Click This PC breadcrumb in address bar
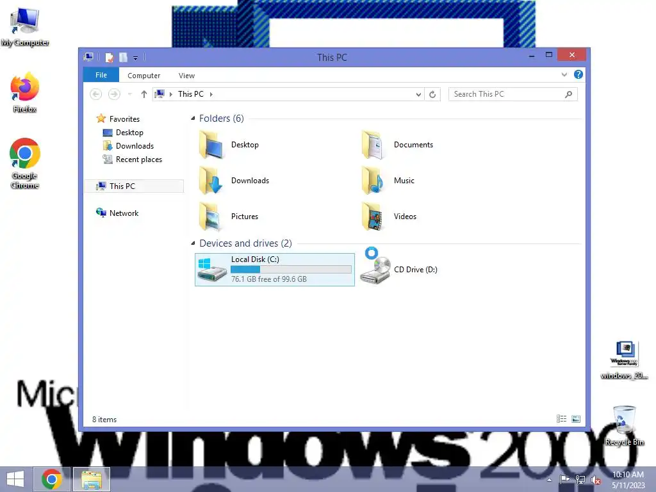 click(191, 94)
